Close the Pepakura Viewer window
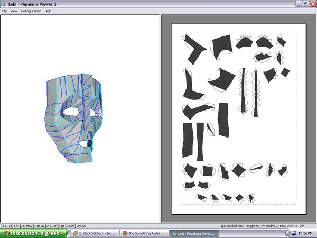Image resolution: width=317 pixels, height=238 pixels. click(312, 4)
